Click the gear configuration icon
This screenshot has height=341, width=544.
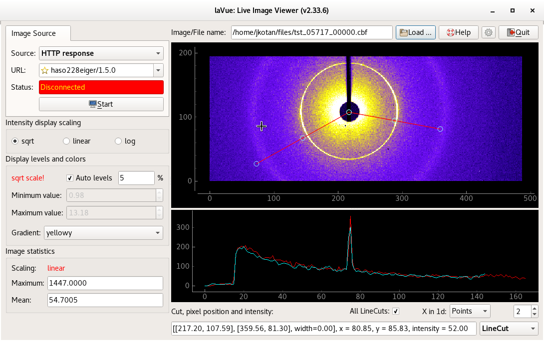pos(489,32)
